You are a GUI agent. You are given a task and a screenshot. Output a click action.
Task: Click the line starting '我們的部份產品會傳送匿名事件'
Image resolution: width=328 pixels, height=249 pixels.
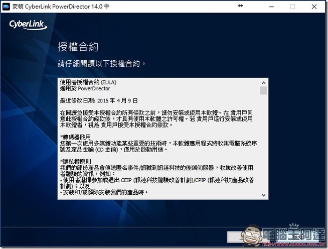[x=156, y=168]
